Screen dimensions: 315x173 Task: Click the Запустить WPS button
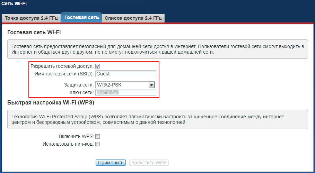click(x=149, y=163)
